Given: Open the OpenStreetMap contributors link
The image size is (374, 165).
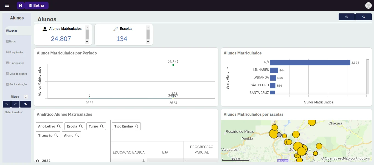Looking at the screenshot, I should (x=347, y=158).
